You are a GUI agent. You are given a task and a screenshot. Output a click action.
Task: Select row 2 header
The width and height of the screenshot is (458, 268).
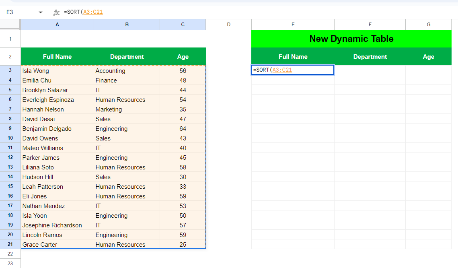point(10,56)
